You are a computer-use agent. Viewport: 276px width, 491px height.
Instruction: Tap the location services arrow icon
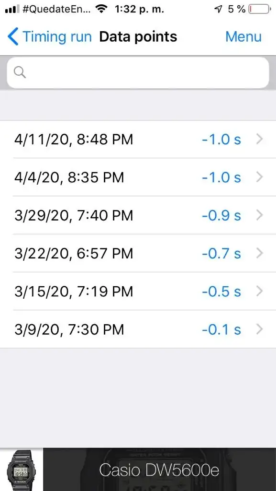219,10
